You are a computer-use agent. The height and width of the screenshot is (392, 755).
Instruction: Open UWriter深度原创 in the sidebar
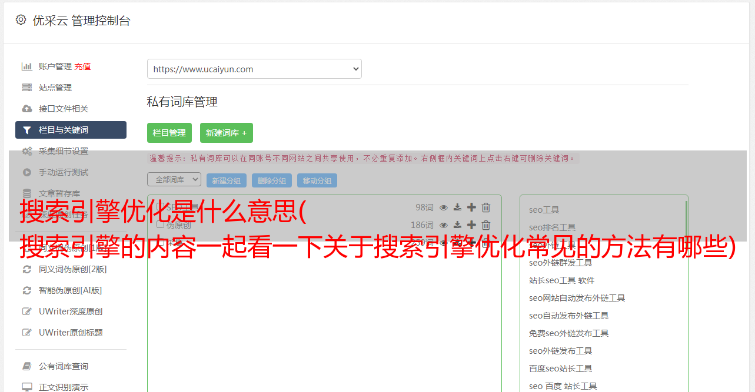click(x=71, y=311)
